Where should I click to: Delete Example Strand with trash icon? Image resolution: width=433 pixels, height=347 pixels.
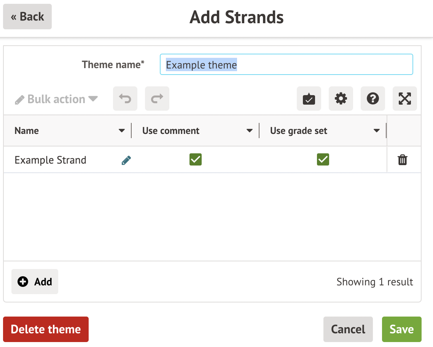pyautogui.click(x=403, y=160)
